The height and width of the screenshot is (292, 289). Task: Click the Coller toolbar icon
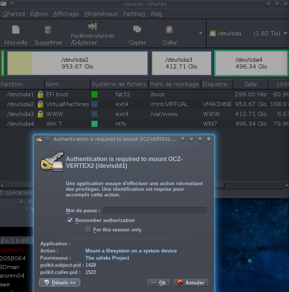pos(169,29)
